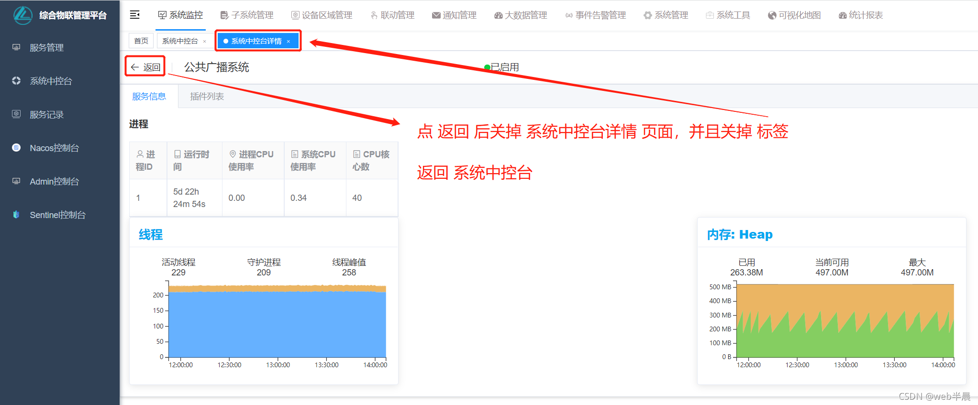Screen dimensions: 978x405
Task: Switch to 系统中控台 page tab
Action: [180, 41]
